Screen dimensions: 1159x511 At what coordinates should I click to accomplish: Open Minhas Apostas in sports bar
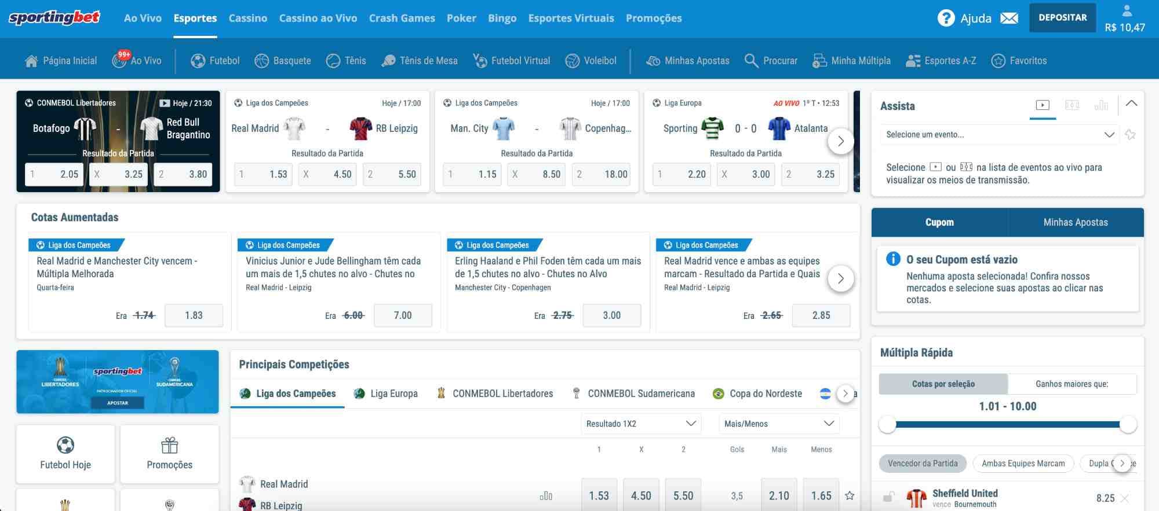[x=687, y=60]
